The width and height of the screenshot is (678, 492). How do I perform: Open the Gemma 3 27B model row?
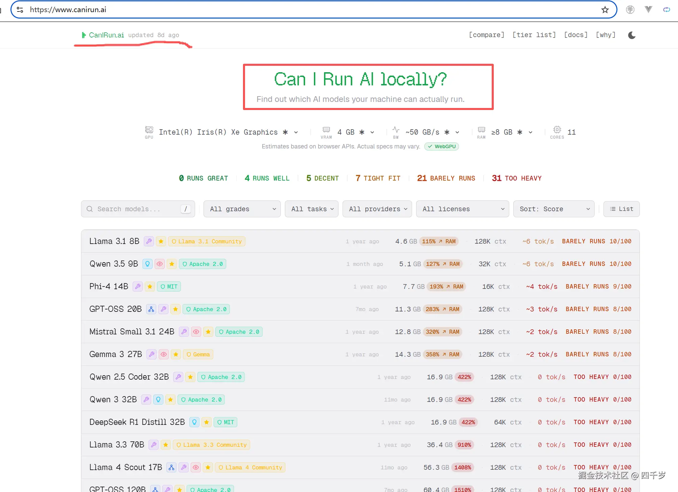click(115, 354)
